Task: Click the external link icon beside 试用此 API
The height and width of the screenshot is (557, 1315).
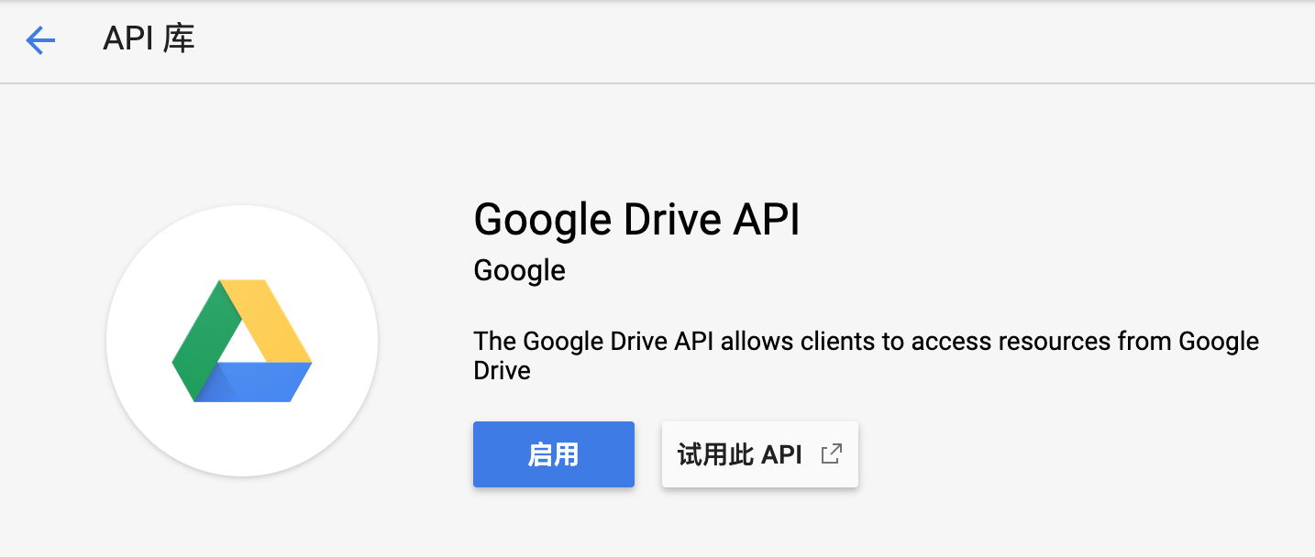Action: [831, 453]
